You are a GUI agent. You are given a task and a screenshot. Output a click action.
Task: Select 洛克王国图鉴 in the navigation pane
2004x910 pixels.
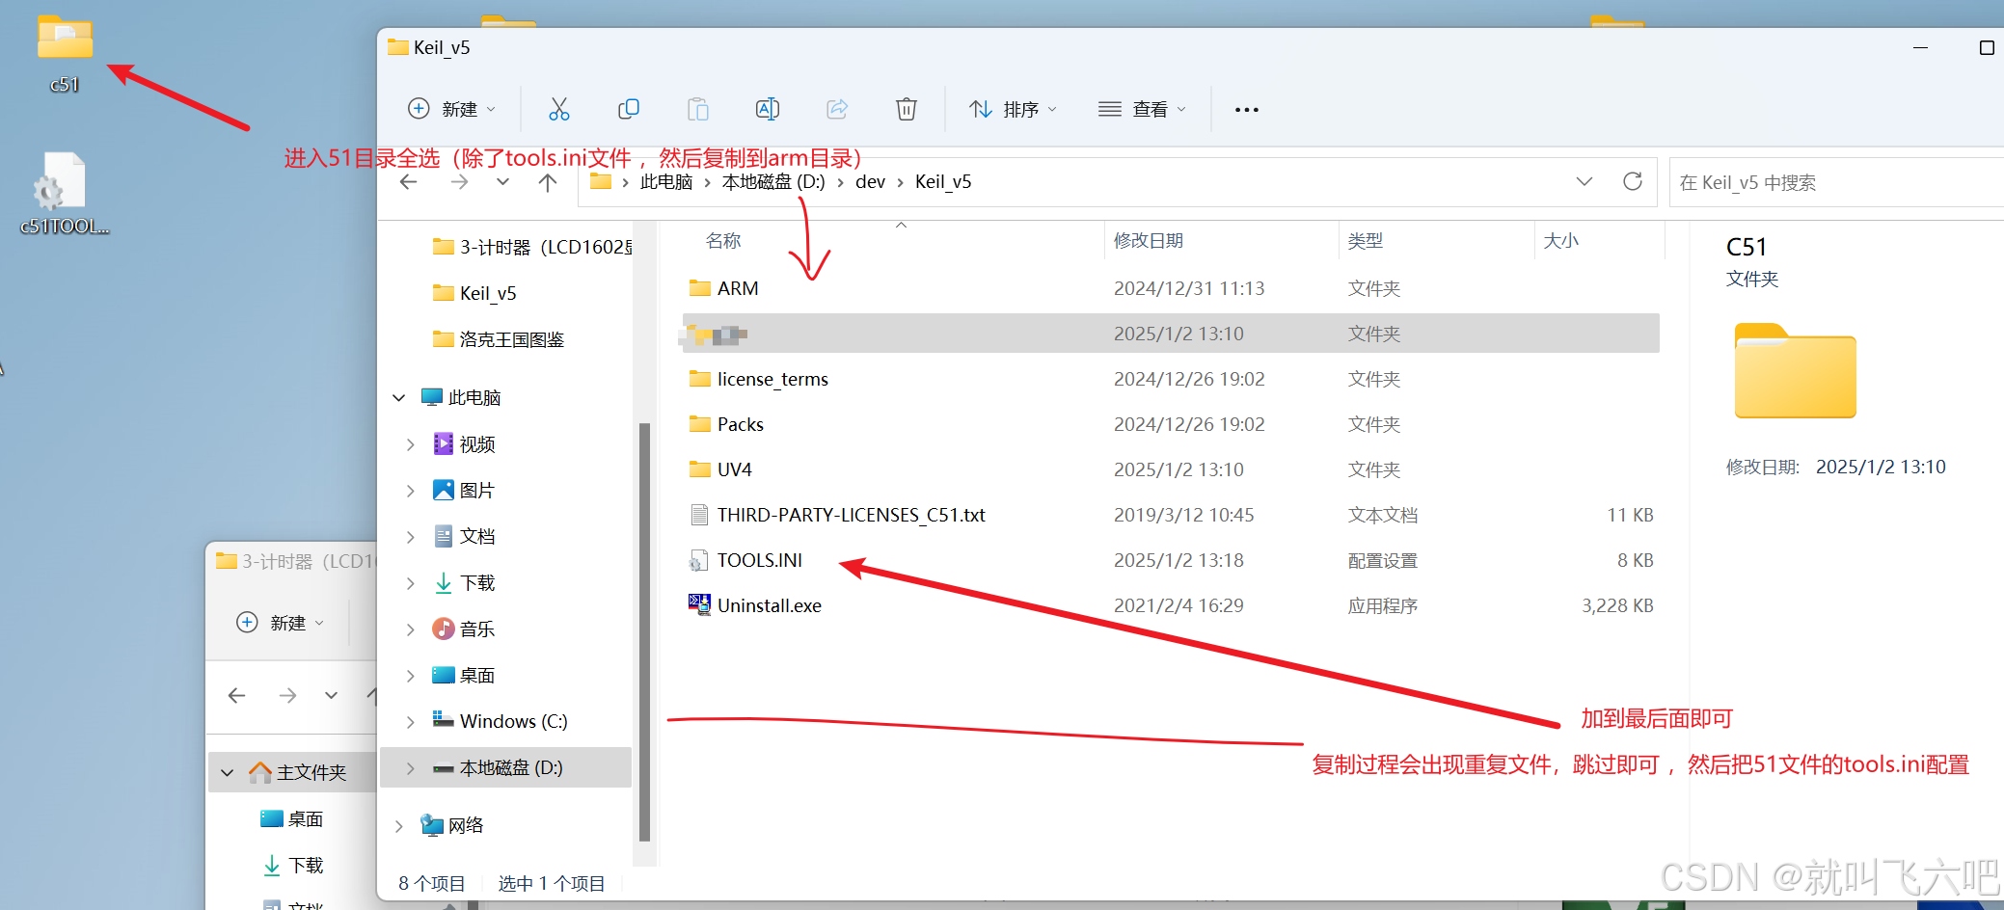point(498,339)
